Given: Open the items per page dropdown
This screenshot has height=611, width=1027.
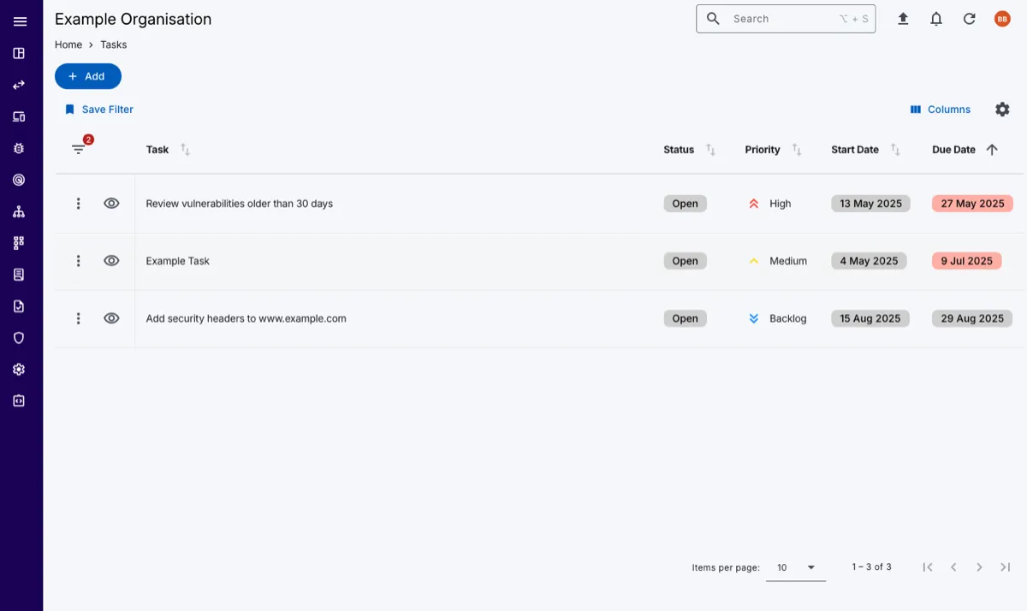Looking at the screenshot, I should point(795,567).
